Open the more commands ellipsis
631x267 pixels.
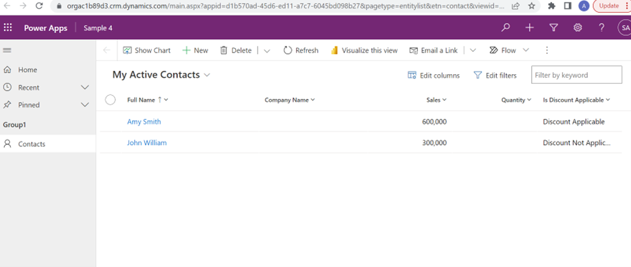pos(547,51)
